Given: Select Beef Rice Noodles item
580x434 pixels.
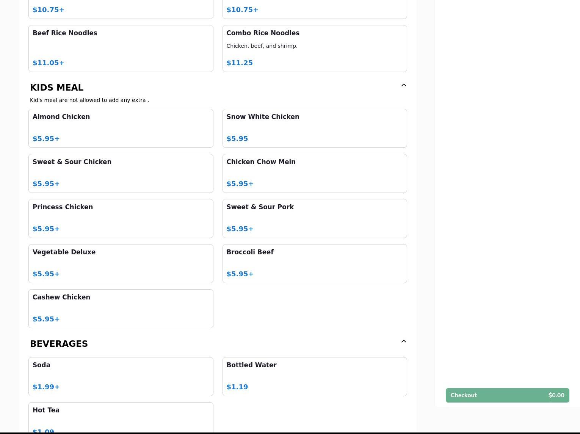Looking at the screenshot, I should click(121, 49).
